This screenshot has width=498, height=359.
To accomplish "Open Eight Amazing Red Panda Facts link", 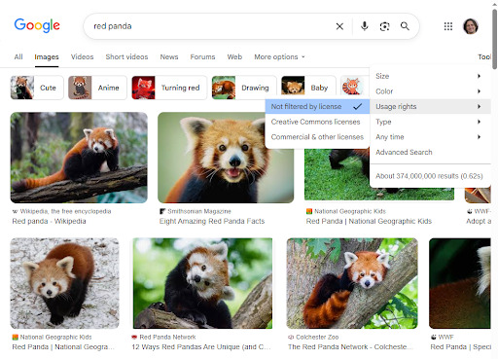I will (212, 221).
